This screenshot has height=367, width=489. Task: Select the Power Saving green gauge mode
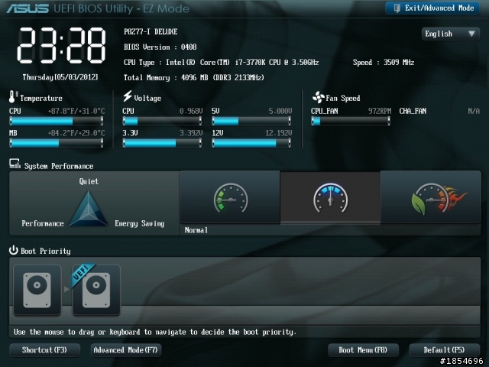pyautogui.click(x=230, y=197)
